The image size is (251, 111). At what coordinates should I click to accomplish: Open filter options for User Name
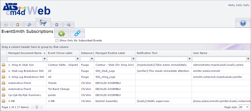(248, 59)
